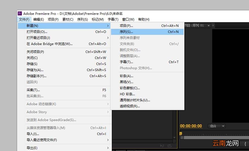
Task: Click the Premiere Pro logo in the title bar
Action: point(20,13)
